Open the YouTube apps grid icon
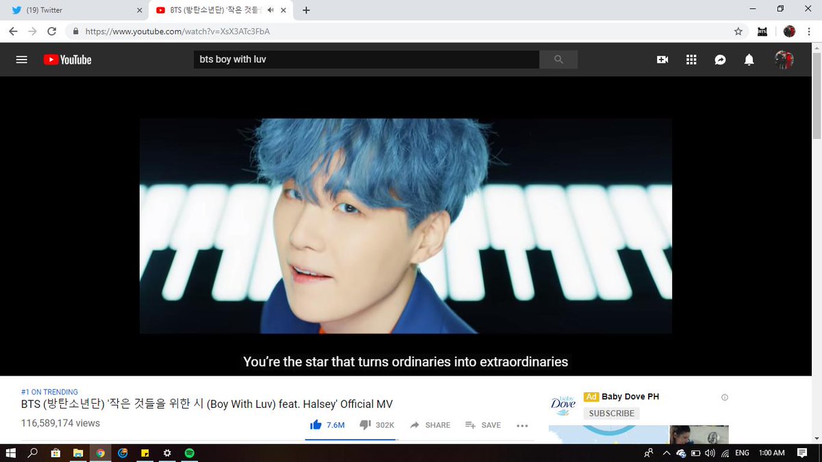822x462 pixels. [x=691, y=60]
